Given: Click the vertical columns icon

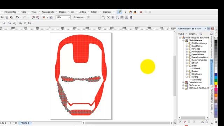Looking at the screenshot, I should tap(113, 17).
